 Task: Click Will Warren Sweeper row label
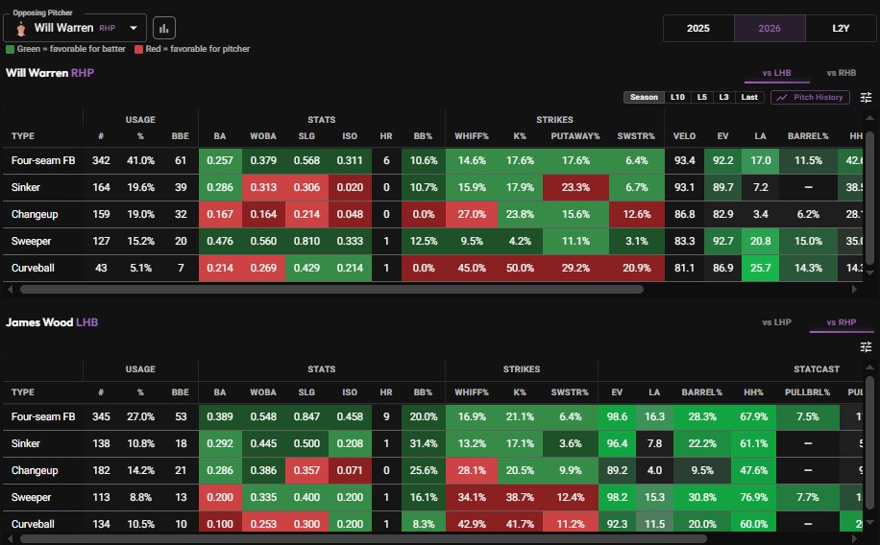coord(32,242)
